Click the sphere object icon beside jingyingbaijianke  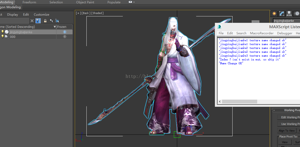coord(7,32)
